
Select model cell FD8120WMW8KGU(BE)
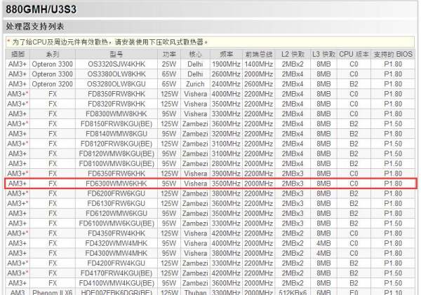116,153
